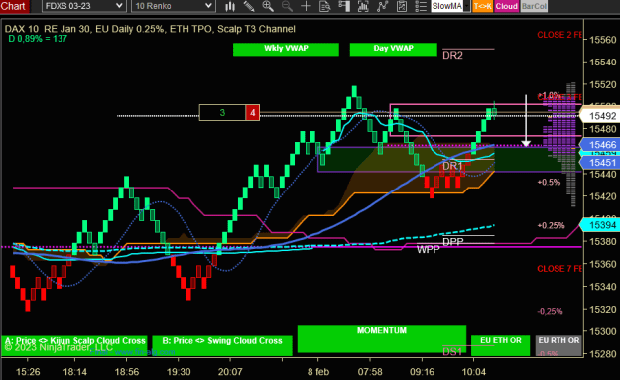Click A: Price <> Kijun Scalp Cloud Cross
Viewport: 620px width, 380px height.
pos(74,345)
